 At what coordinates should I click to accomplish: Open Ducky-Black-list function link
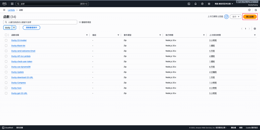pyautogui.click(x=18, y=46)
